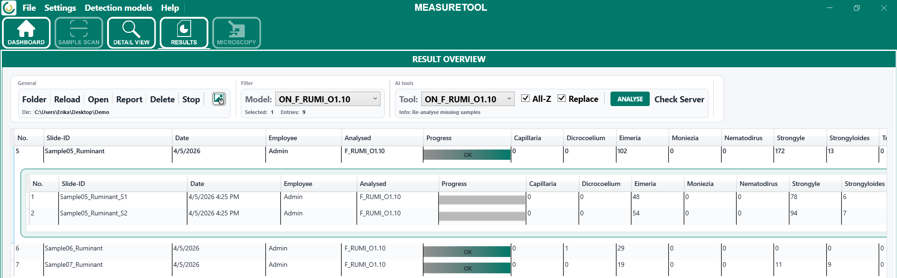The width and height of the screenshot is (897, 278).
Task: Open the Detection models menu
Action: 118,8
